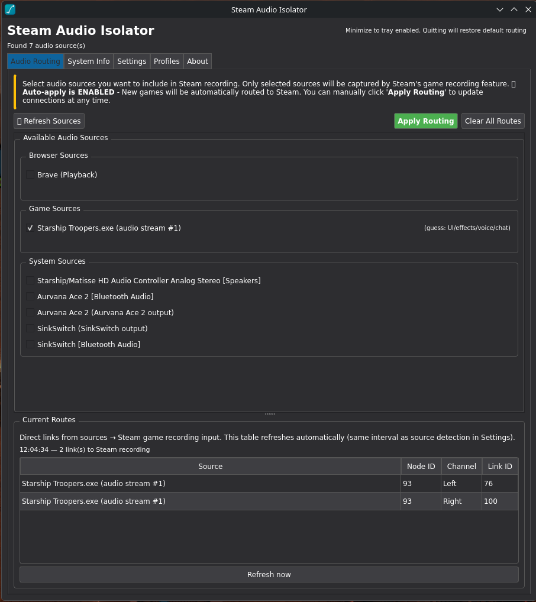Screen dimensions: 536x602
Task: Click the guess: UI/effects/voice/chat label
Action: tap(467, 228)
